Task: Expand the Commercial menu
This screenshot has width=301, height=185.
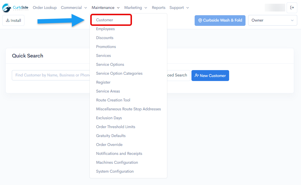Action: click(x=74, y=8)
